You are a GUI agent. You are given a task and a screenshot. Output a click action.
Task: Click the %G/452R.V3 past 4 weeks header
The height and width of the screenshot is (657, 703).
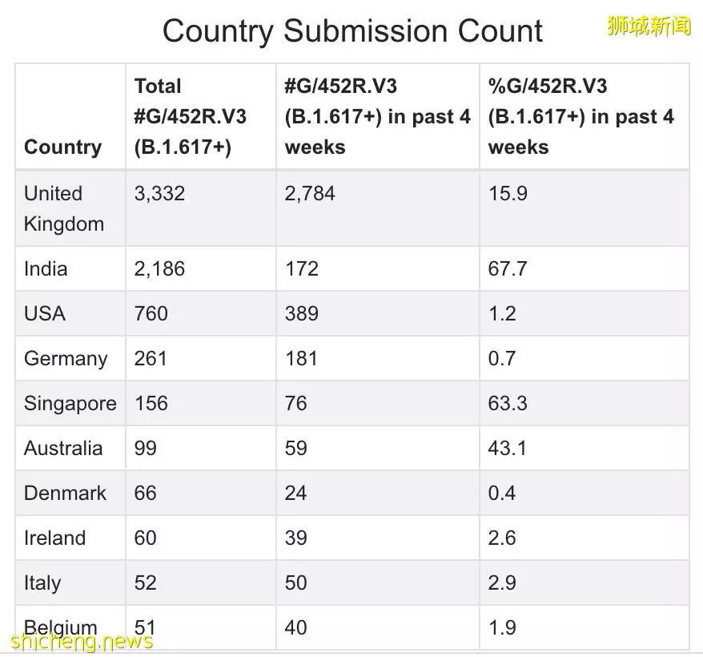pos(584,117)
